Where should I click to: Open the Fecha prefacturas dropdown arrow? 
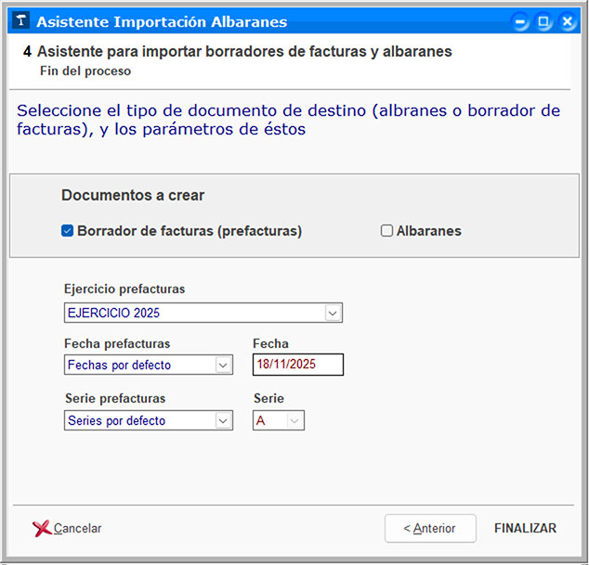click(x=223, y=365)
